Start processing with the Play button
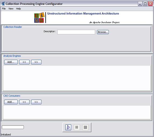The image size is (154, 137). pos(68,127)
